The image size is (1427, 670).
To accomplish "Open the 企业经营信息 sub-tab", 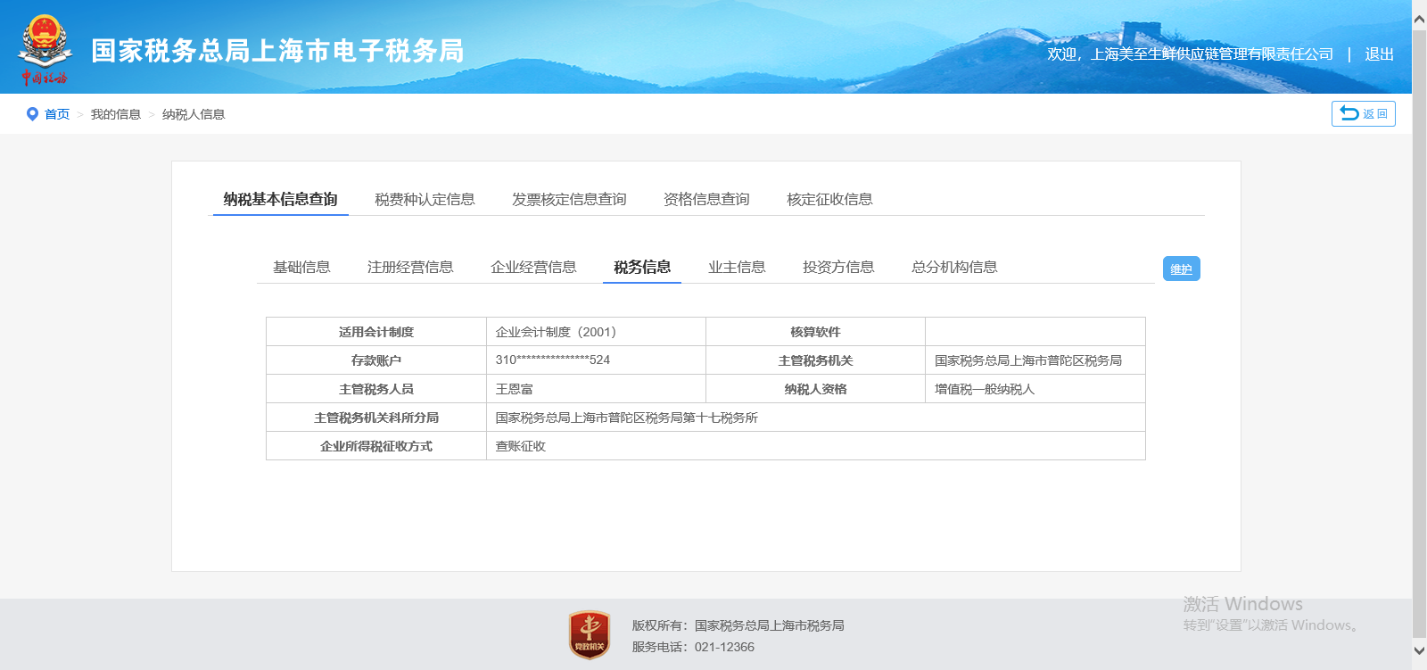I will (x=533, y=267).
